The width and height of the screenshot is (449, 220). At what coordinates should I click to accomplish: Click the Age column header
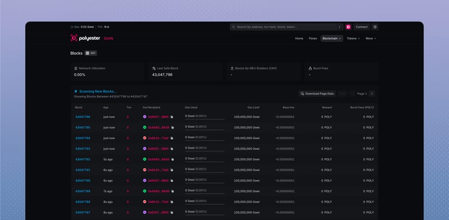coord(106,107)
